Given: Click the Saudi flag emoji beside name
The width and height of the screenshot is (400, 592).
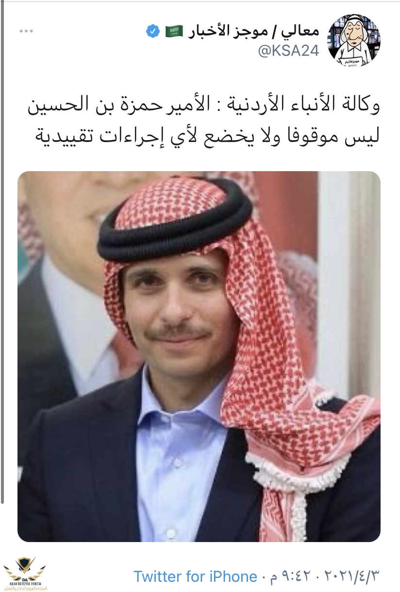Looking at the screenshot, I should 174,32.
